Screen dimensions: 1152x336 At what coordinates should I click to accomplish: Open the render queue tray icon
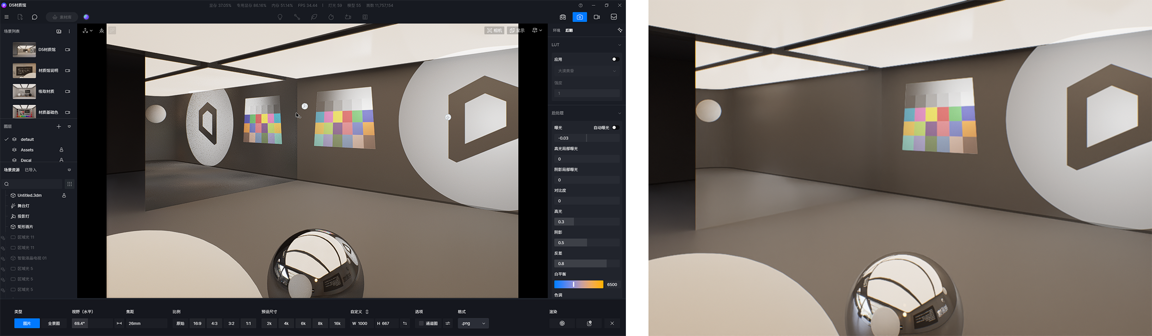point(614,17)
